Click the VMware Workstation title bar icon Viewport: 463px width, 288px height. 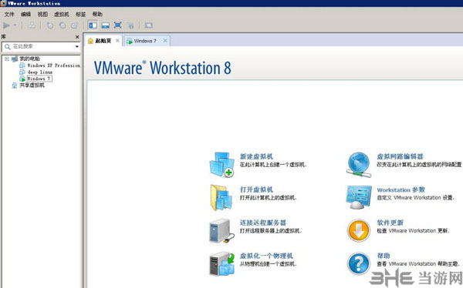[x=4, y=3]
